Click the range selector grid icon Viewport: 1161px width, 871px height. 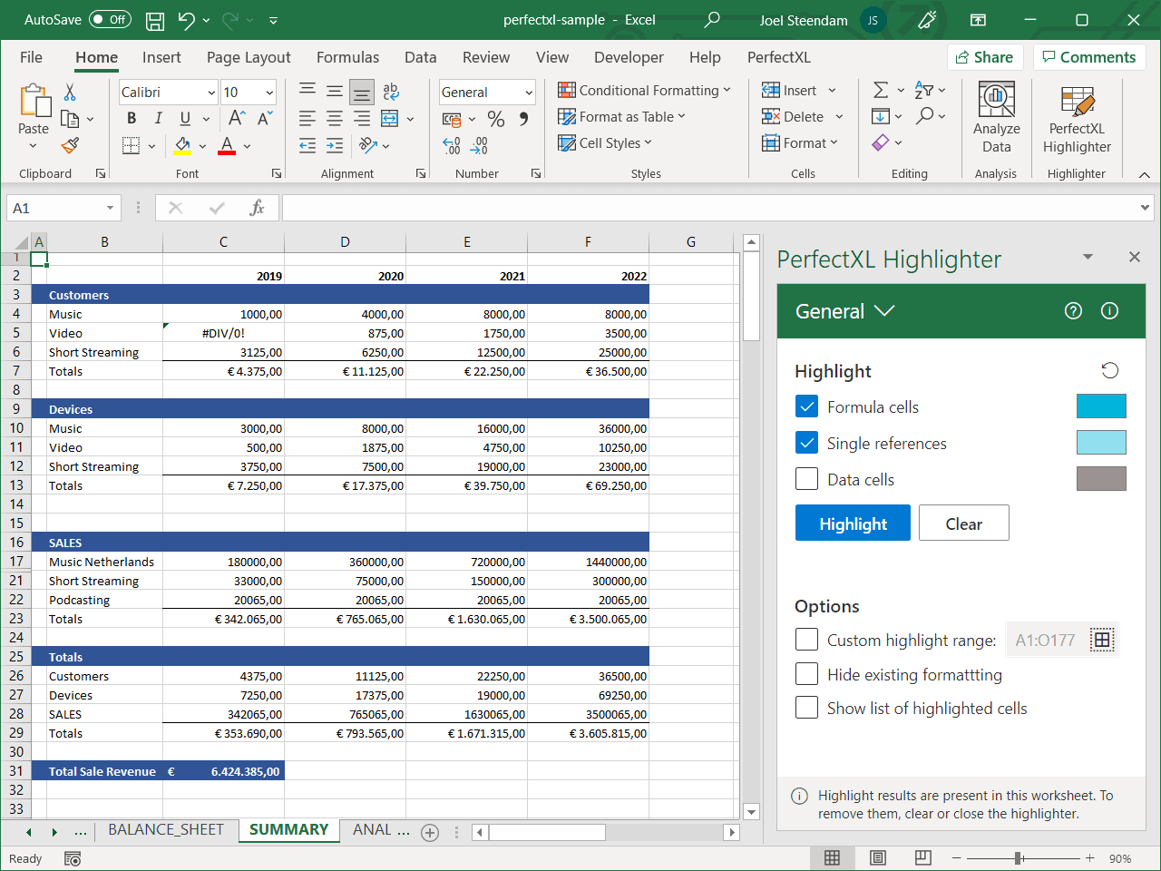coord(1102,640)
